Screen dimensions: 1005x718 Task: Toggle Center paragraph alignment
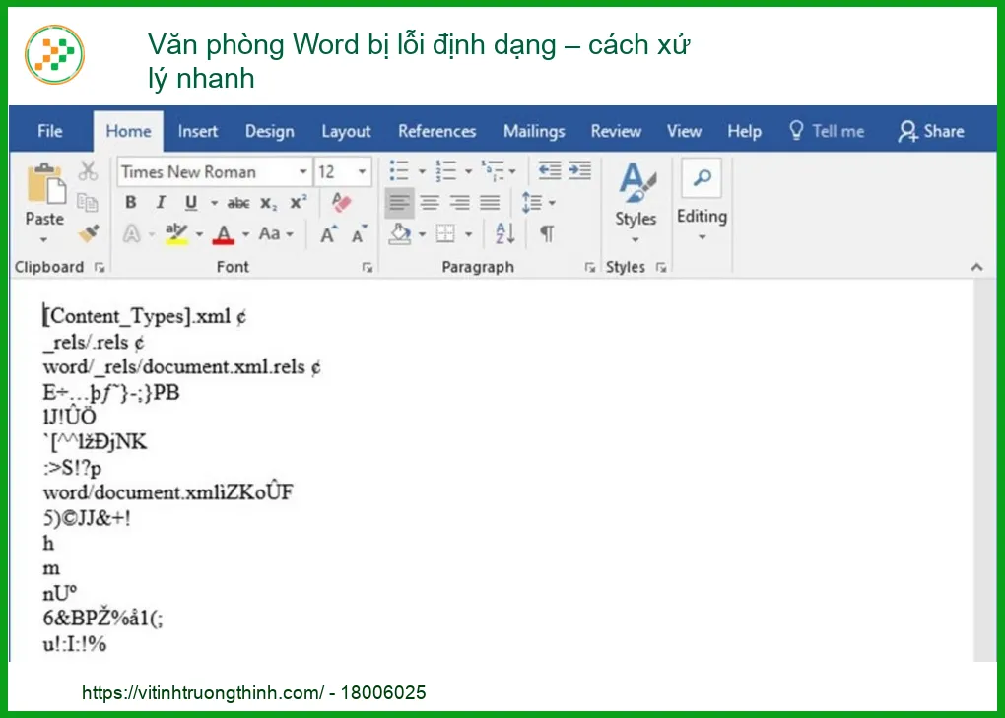click(430, 203)
